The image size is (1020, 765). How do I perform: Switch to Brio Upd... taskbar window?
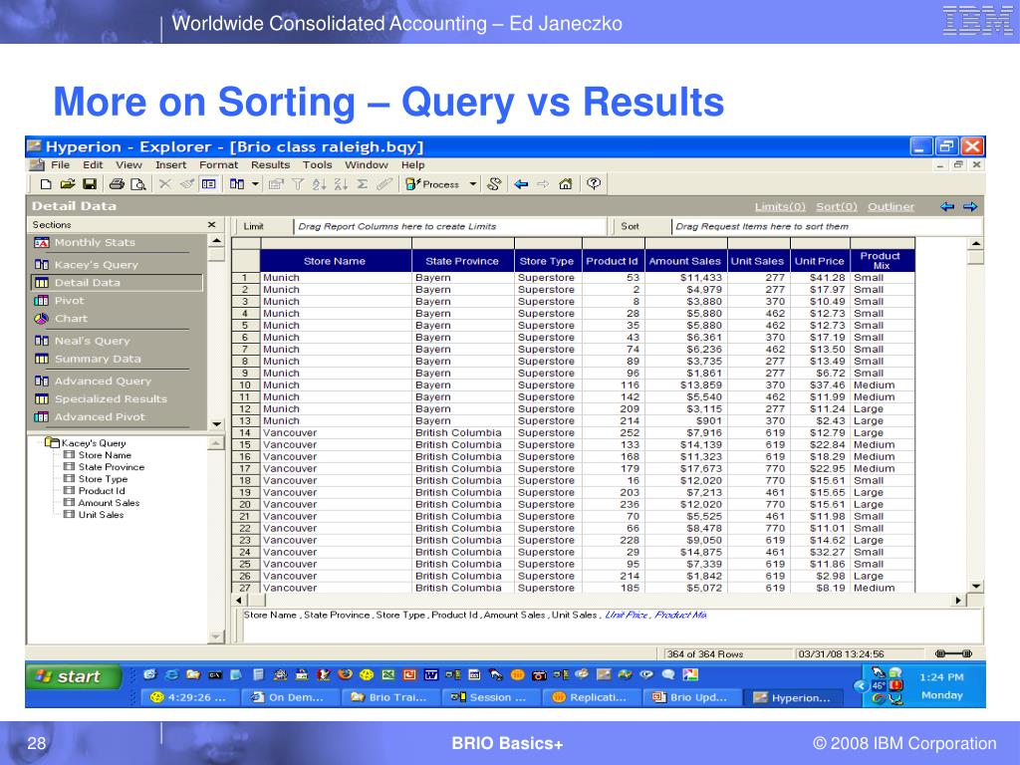point(691,697)
